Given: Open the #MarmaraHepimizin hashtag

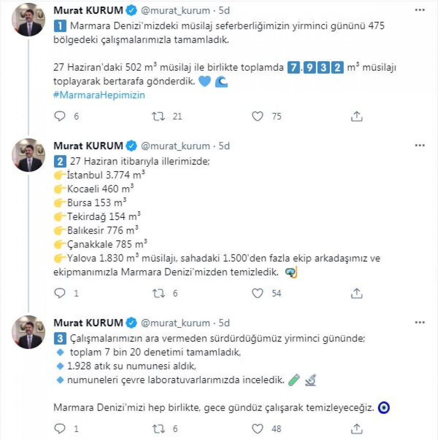Looking at the screenshot, I should 99,95.
